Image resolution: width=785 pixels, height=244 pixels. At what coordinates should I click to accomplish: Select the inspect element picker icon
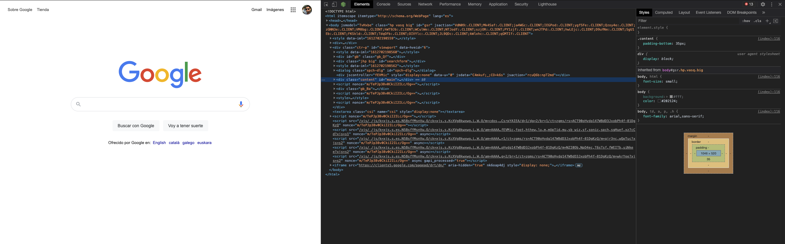(326, 4)
